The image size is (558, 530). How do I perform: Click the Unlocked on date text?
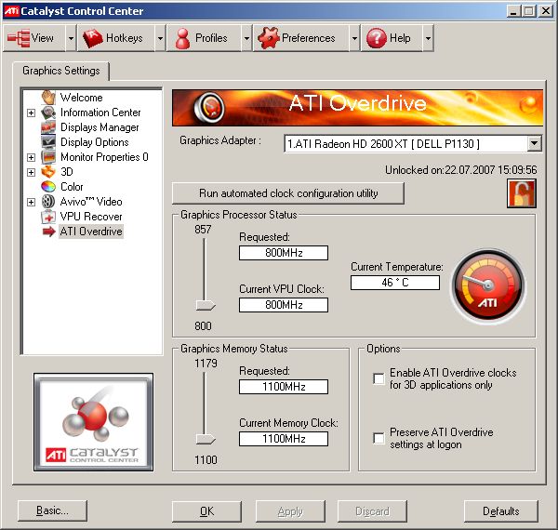coord(461,170)
